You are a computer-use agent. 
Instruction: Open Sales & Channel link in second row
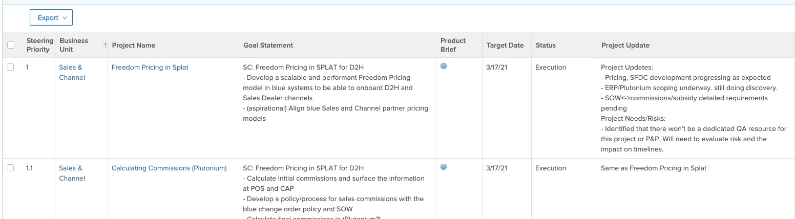tap(72, 173)
